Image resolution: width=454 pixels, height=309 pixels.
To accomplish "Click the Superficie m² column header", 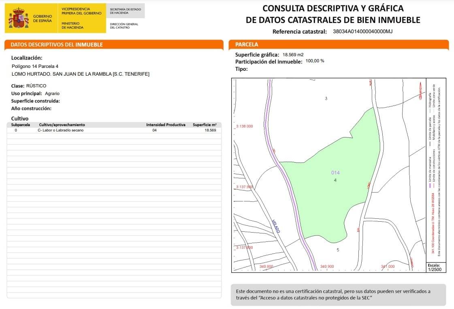I will coord(205,125).
